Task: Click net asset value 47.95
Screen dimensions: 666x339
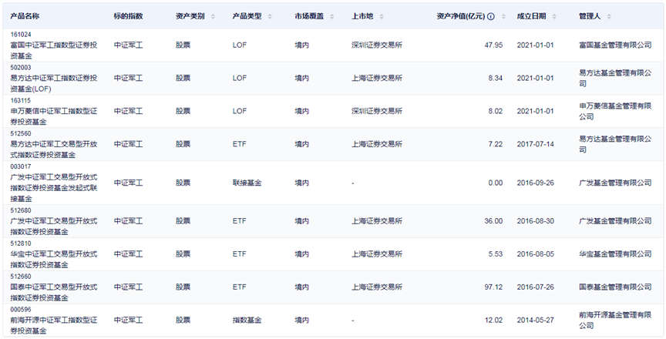Action: pos(493,45)
